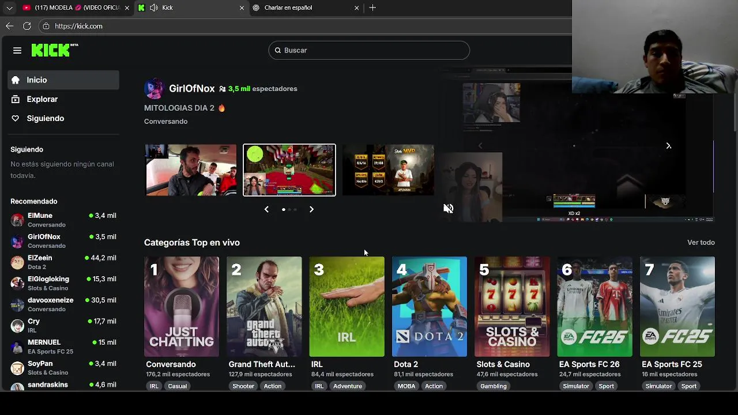Open the tab list dropdown arrow

(9, 7)
